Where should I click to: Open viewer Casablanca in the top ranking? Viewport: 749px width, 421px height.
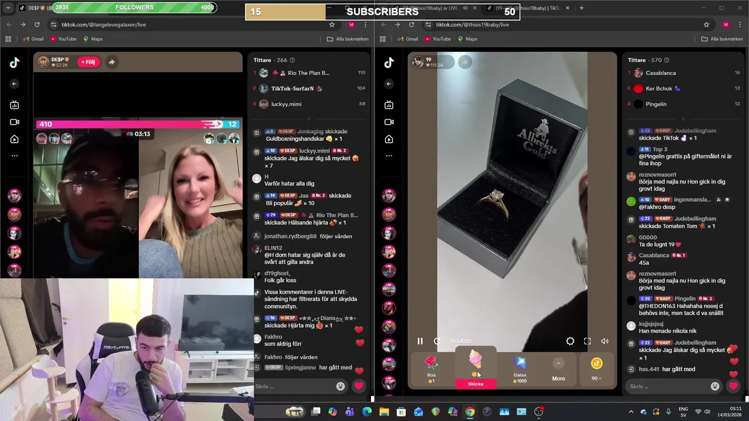click(661, 73)
